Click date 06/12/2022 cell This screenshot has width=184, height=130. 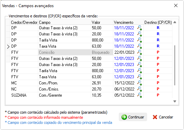[124, 89]
